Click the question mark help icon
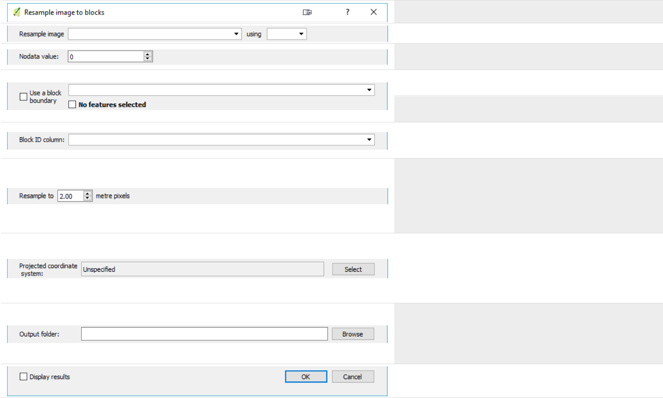This screenshot has height=398, width=663. click(x=348, y=12)
